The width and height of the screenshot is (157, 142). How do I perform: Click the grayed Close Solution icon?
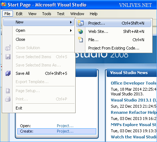(x=8, y=48)
